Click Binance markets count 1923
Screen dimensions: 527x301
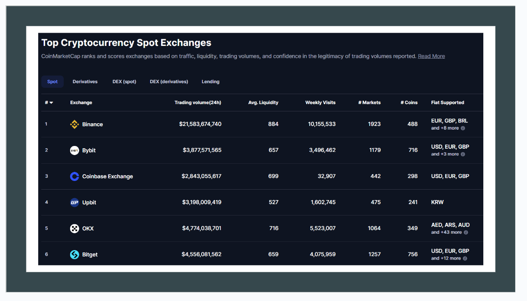coord(374,124)
